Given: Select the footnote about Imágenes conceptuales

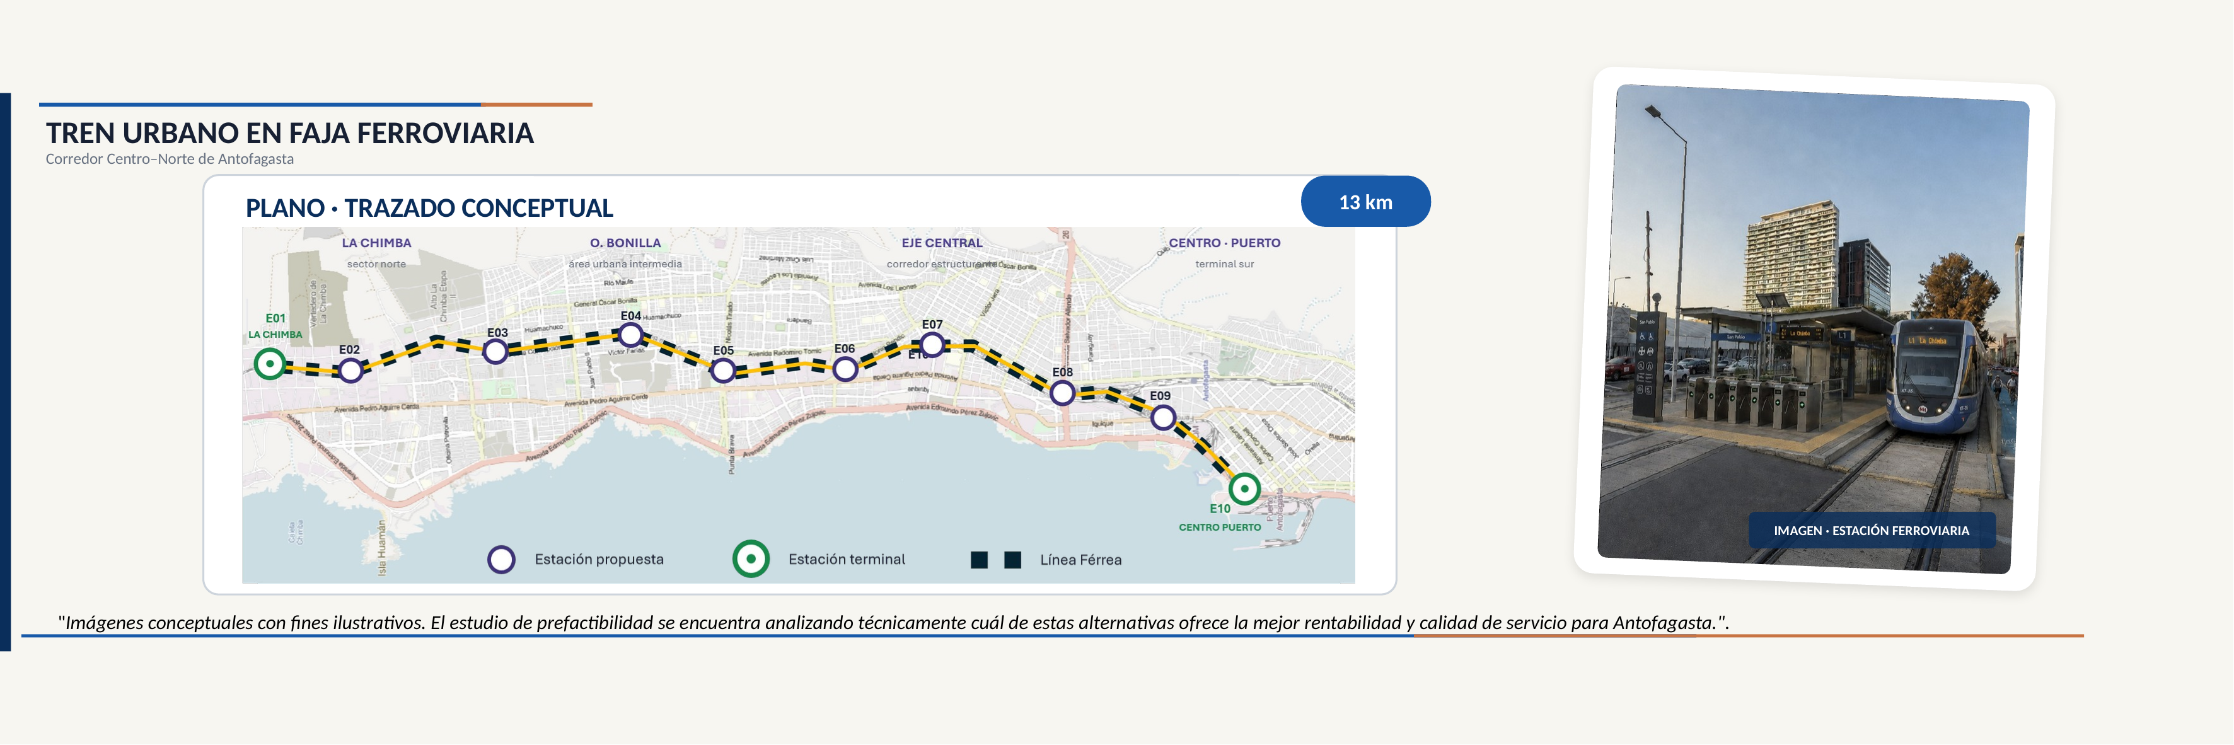Looking at the screenshot, I should [893, 623].
